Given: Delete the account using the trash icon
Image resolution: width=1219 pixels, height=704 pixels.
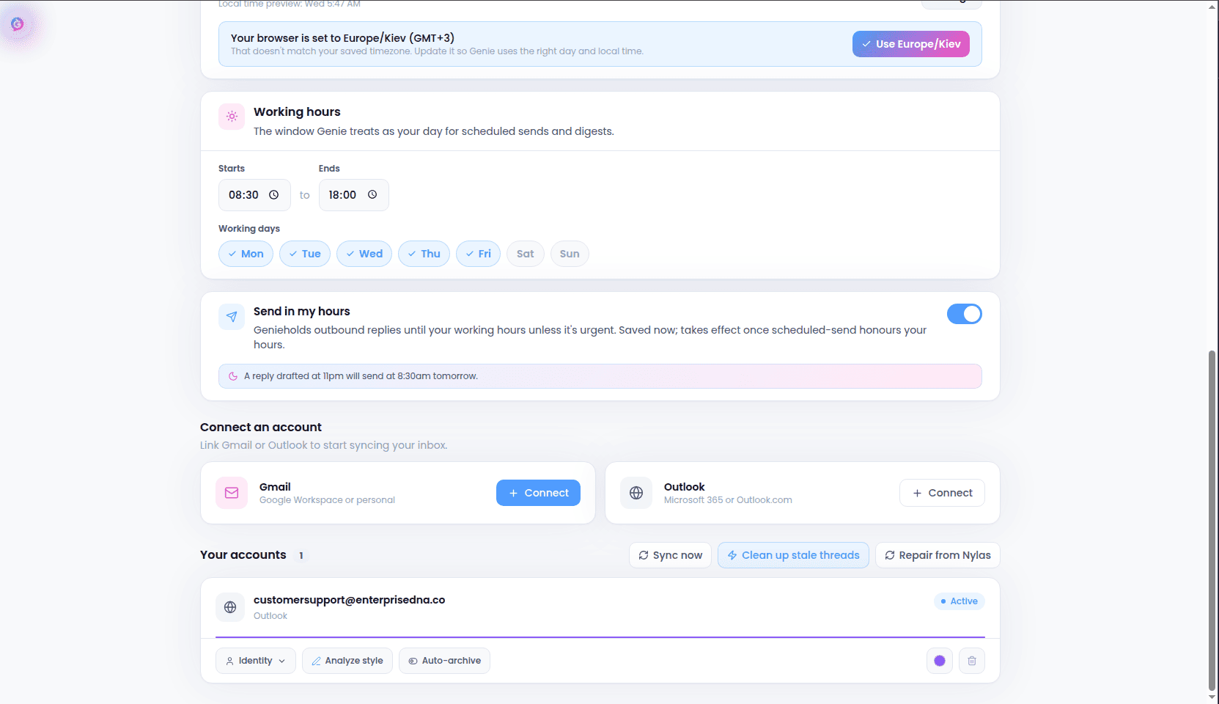Looking at the screenshot, I should 972,661.
